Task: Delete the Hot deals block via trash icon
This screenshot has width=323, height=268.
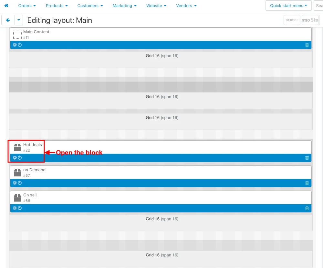Action: (x=307, y=158)
